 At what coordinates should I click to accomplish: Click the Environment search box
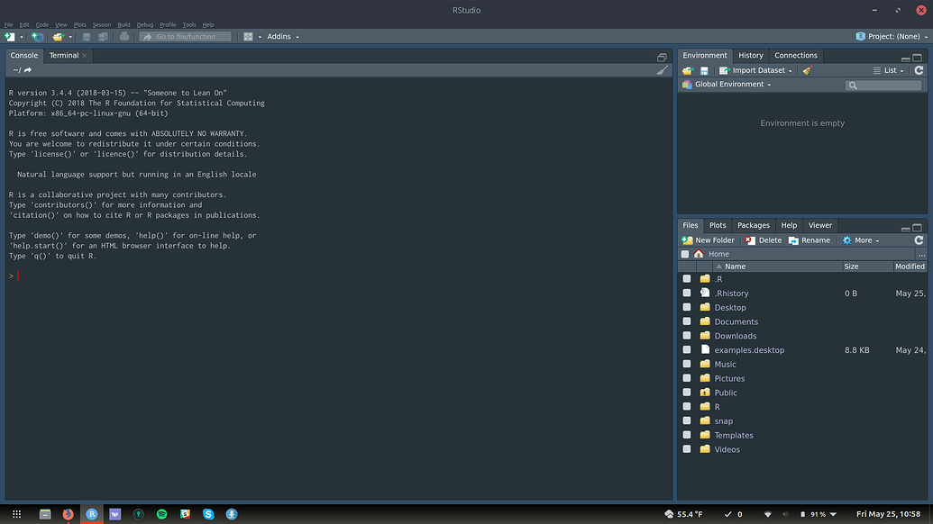tap(883, 85)
